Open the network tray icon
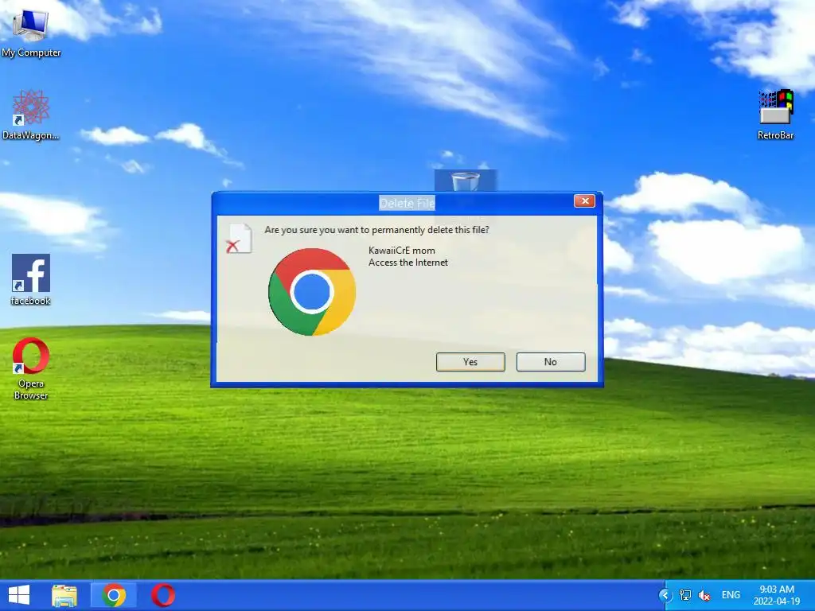Image resolution: width=815 pixels, height=611 pixels. click(x=685, y=595)
